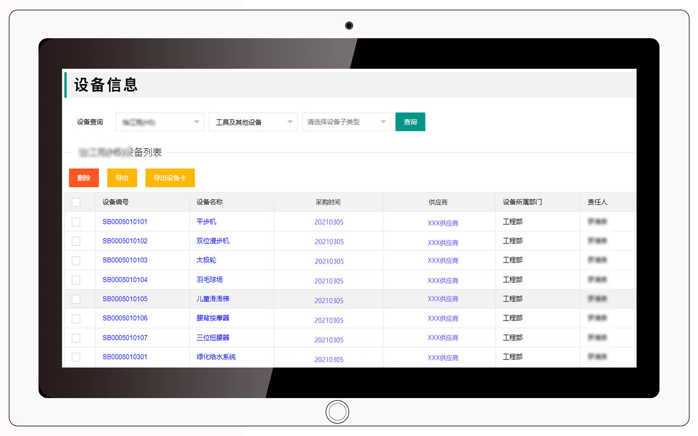Click XXX供应商 in the 绿化给水系统 row
This screenshot has width=698, height=436.
click(x=443, y=358)
